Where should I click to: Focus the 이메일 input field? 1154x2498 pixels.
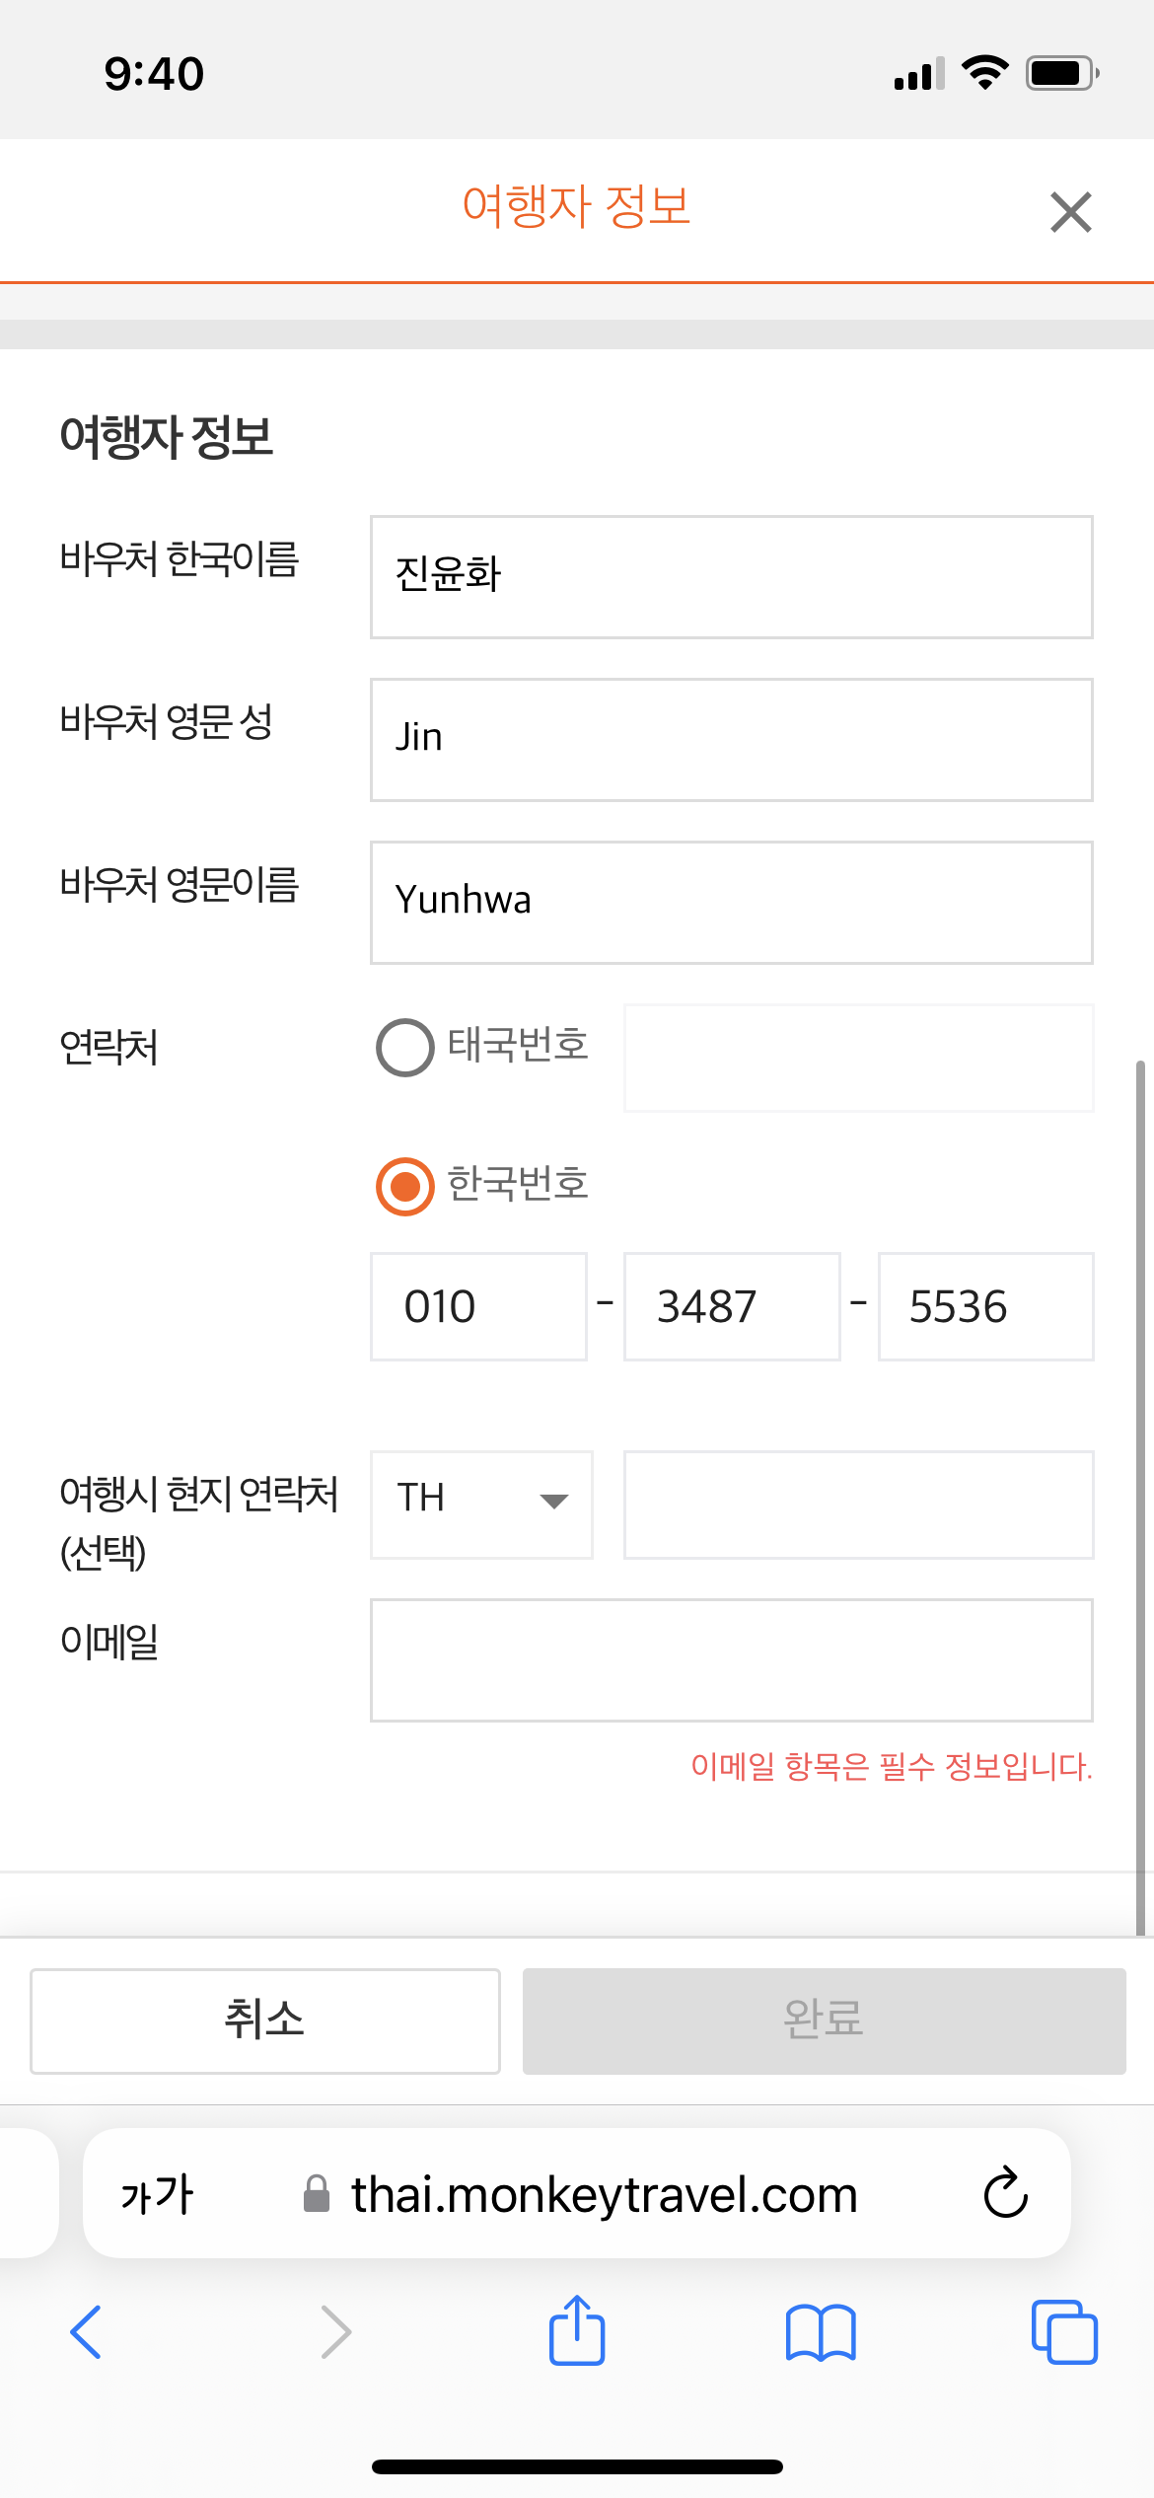click(731, 1660)
